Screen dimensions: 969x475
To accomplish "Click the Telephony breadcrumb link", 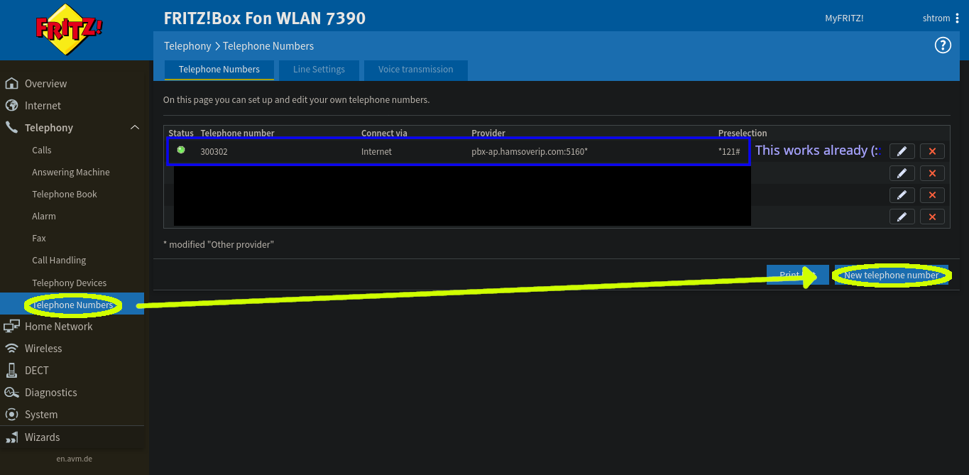I will tap(187, 46).
